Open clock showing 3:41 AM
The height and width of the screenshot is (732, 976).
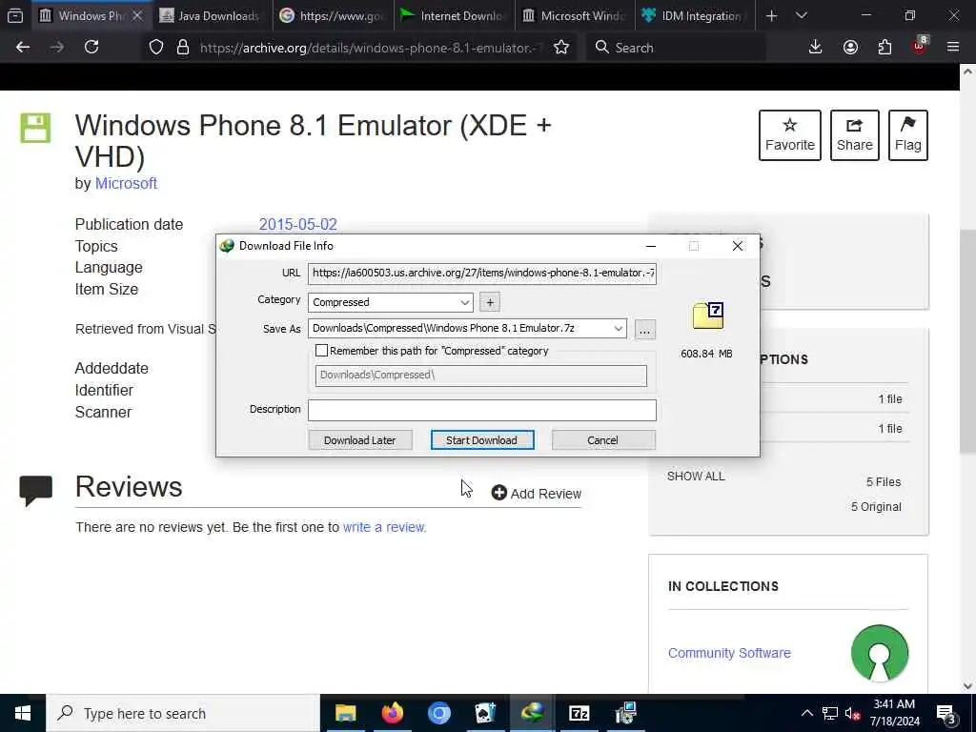pos(894,713)
